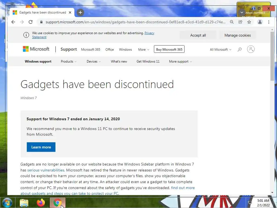277x208 pixels.
Task: Click Support for Windows 7 ended text
Action: pos(73,119)
